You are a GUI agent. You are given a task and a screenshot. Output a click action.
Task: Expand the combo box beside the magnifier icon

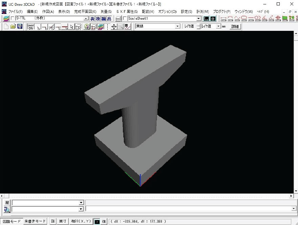(81, 209)
